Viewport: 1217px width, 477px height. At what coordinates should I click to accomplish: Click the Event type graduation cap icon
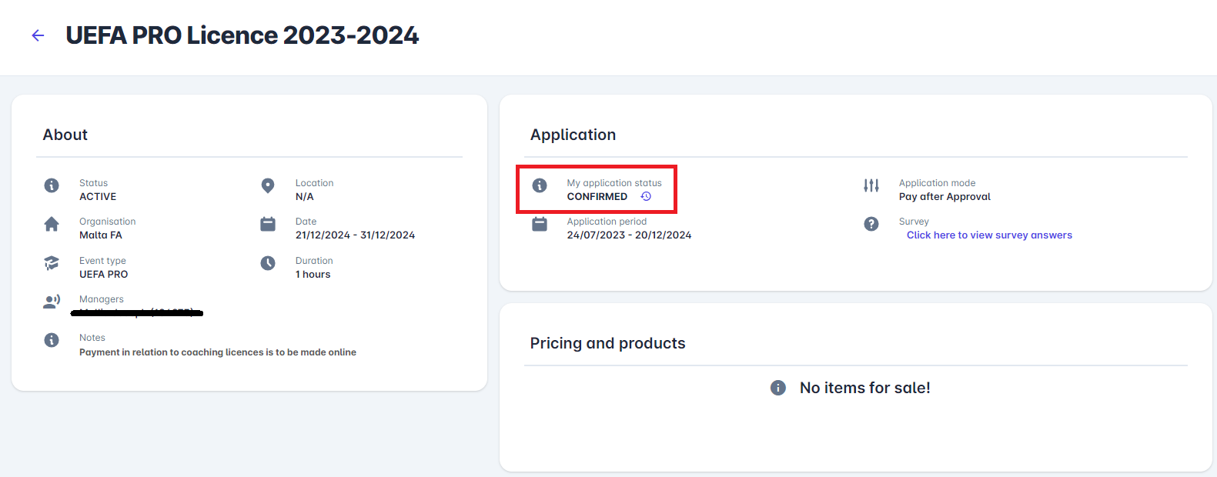tap(52, 263)
